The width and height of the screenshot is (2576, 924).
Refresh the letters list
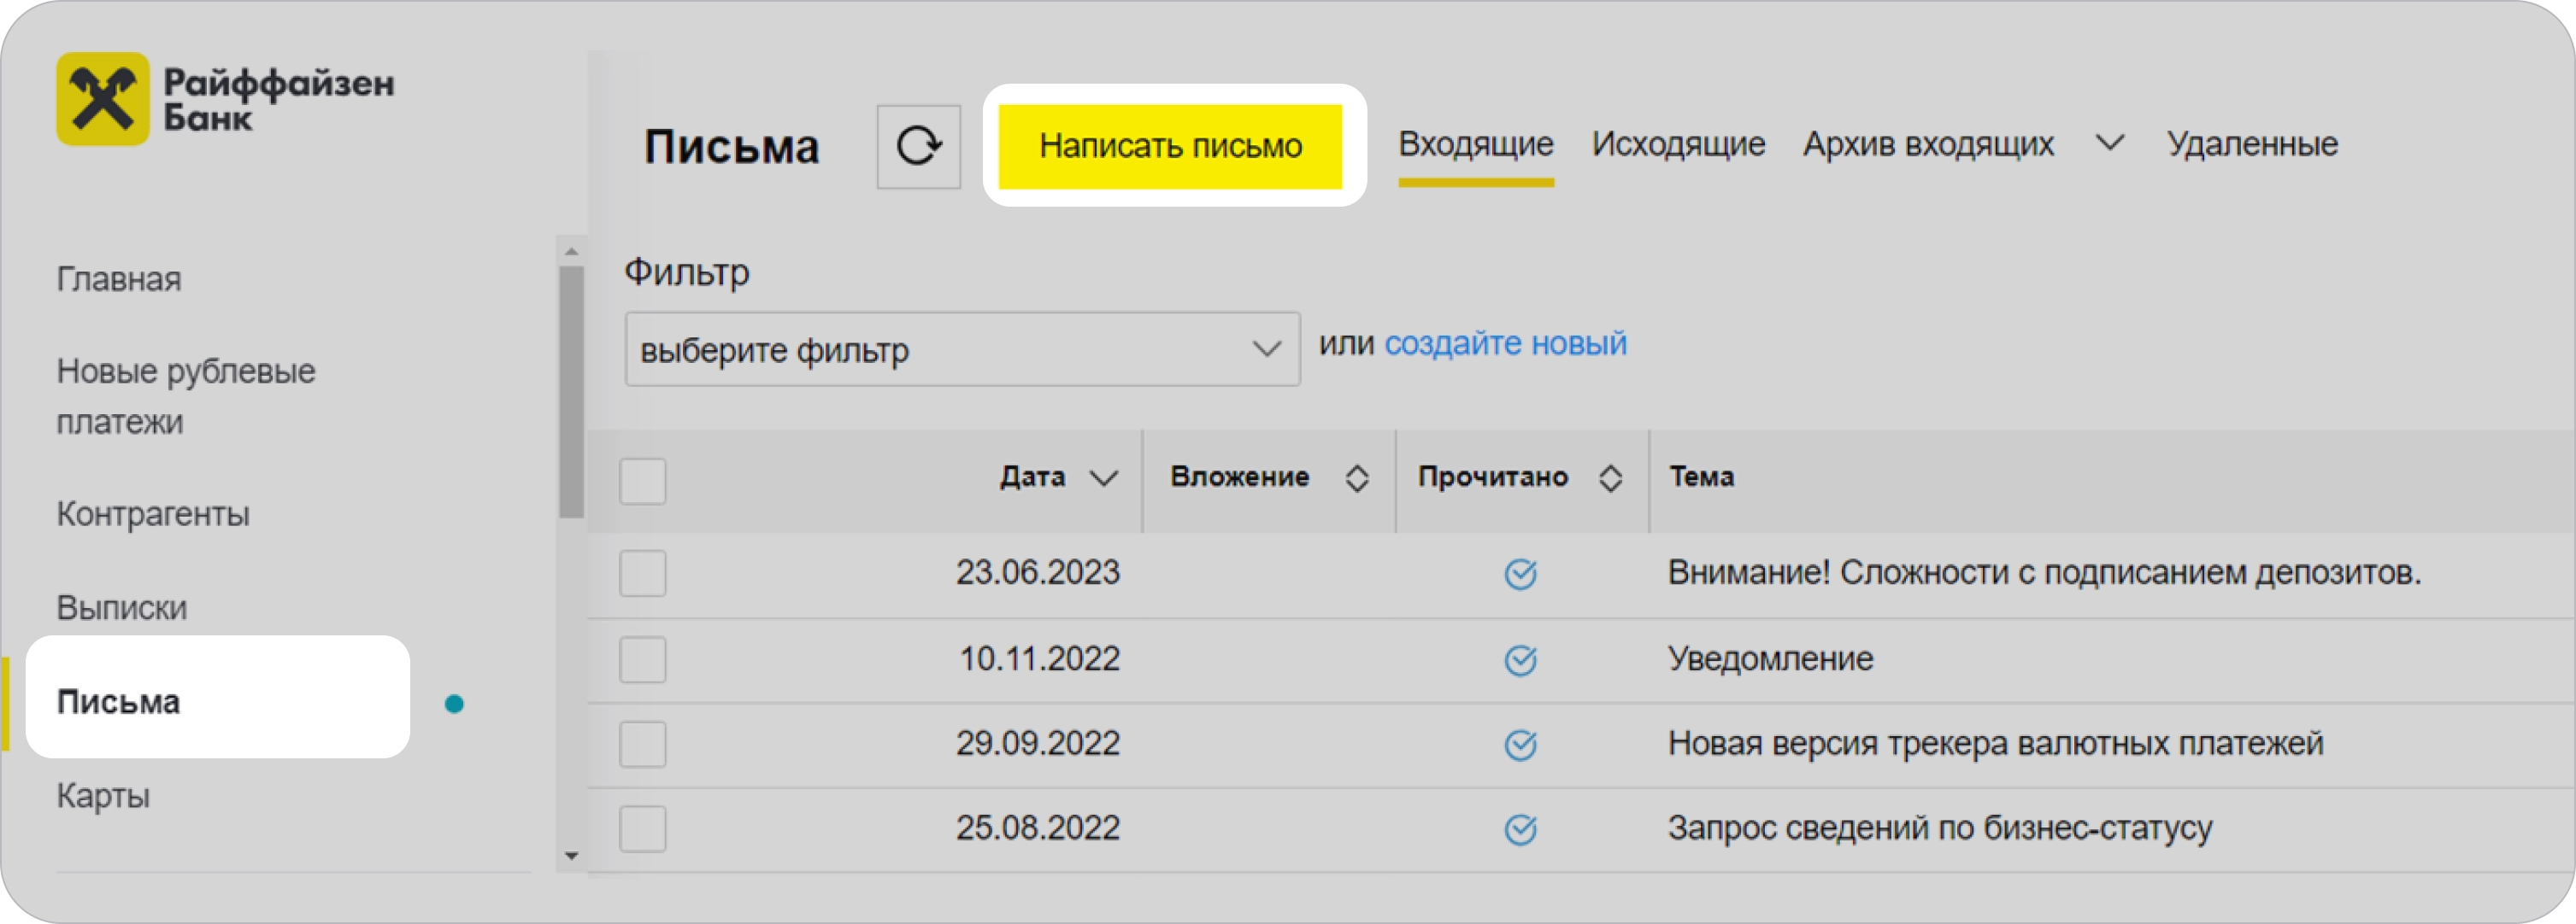click(918, 146)
